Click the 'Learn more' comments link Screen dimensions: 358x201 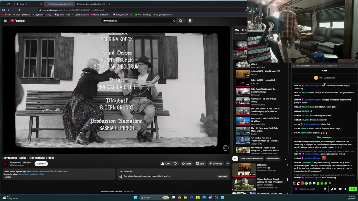coord(128,192)
